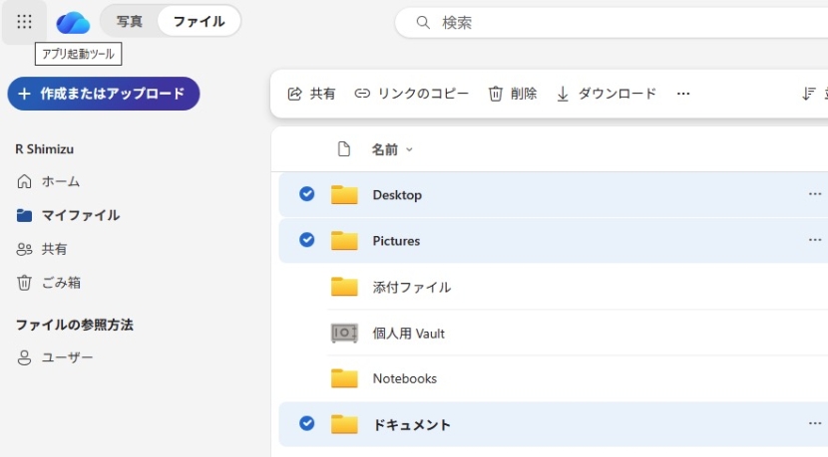Click 作成またはアップロード button
Screen dimensions: 828x457
point(104,94)
